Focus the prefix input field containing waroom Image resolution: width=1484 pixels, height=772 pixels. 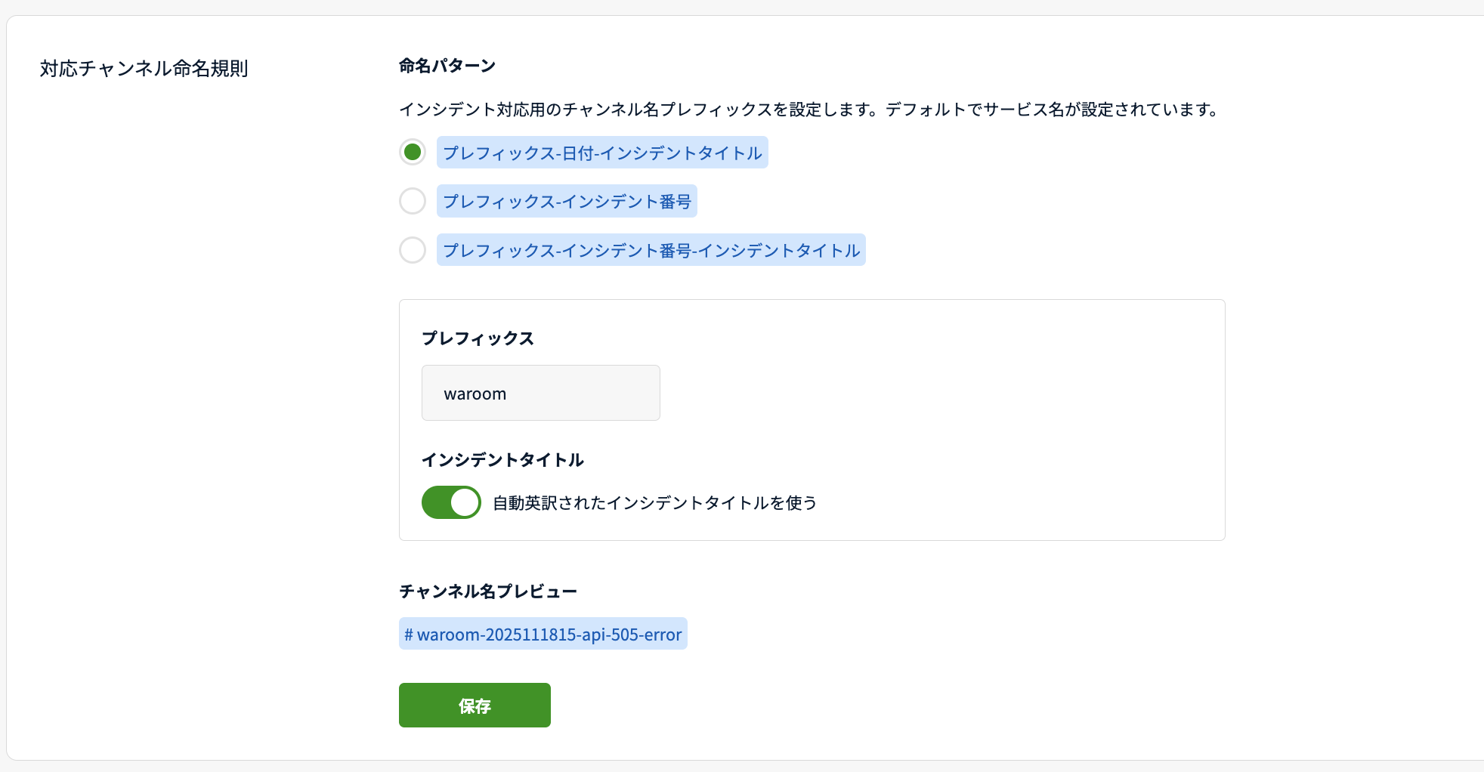[540, 393]
